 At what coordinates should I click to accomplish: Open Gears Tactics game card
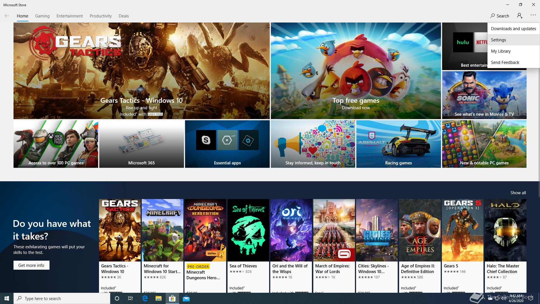[x=120, y=246]
